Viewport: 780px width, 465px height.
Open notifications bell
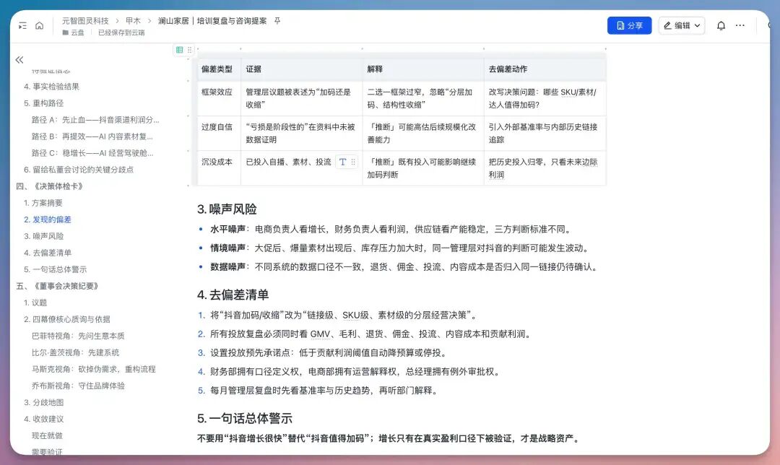[x=721, y=25]
